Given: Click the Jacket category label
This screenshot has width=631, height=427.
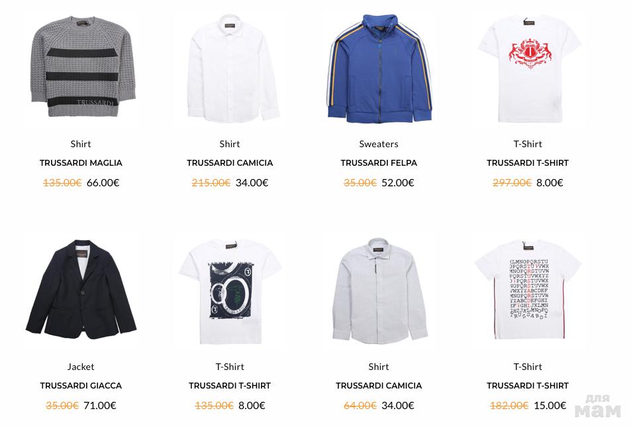Looking at the screenshot, I should point(81,367).
